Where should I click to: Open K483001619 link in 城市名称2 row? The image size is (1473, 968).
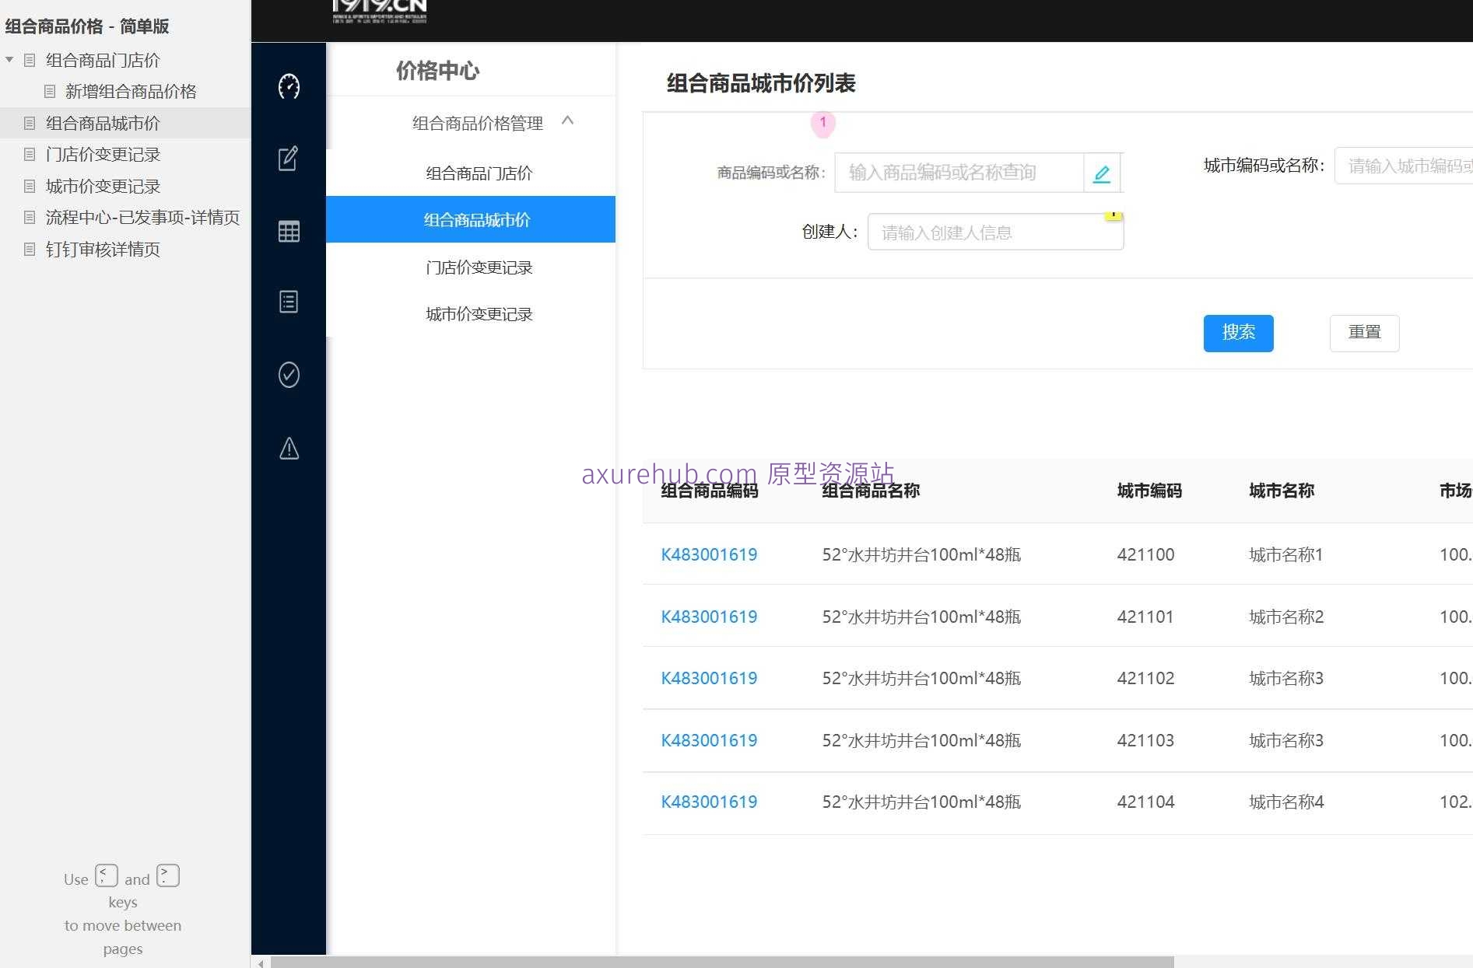pyautogui.click(x=709, y=617)
